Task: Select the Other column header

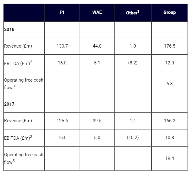Action: [x=132, y=13]
